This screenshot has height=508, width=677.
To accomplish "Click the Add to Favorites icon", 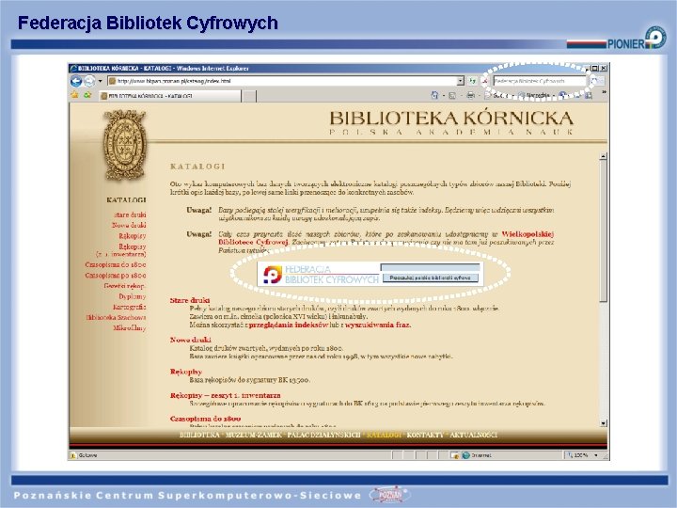I will click(x=87, y=95).
